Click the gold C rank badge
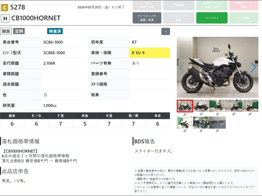This screenshot has height=196, width=262. click(x=5, y=8)
